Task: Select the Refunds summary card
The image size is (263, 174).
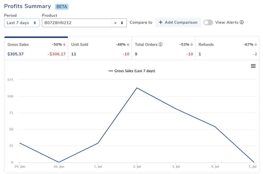Action: (x=227, y=49)
